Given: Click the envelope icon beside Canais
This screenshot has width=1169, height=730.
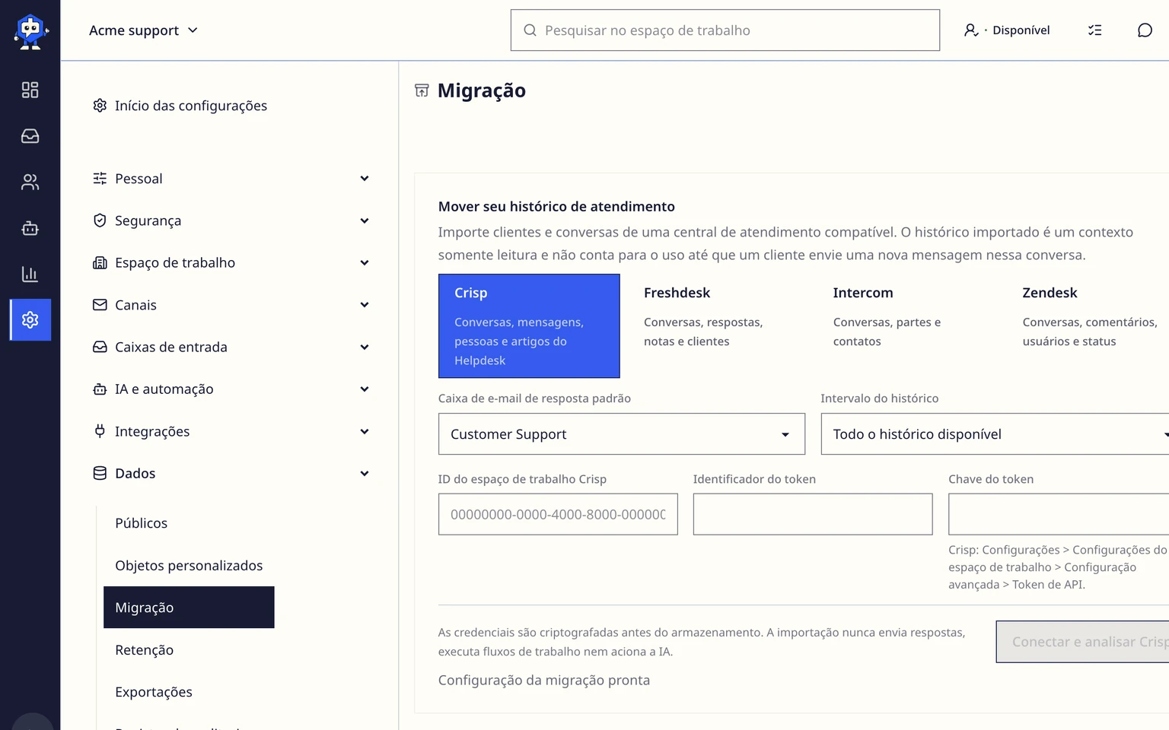Looking at the screenshot, I should point(100,304).
